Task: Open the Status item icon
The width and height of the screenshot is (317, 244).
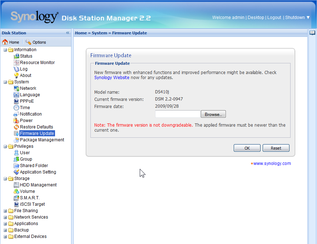Action: coord(16,56)
